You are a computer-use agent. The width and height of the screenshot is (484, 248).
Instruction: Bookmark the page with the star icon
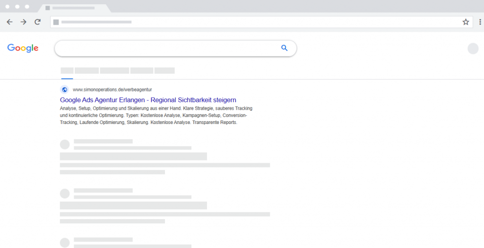pos(466,22)
